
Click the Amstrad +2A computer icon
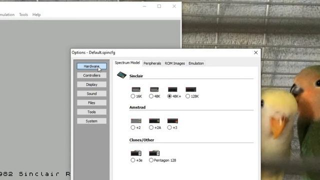[154, 121]
